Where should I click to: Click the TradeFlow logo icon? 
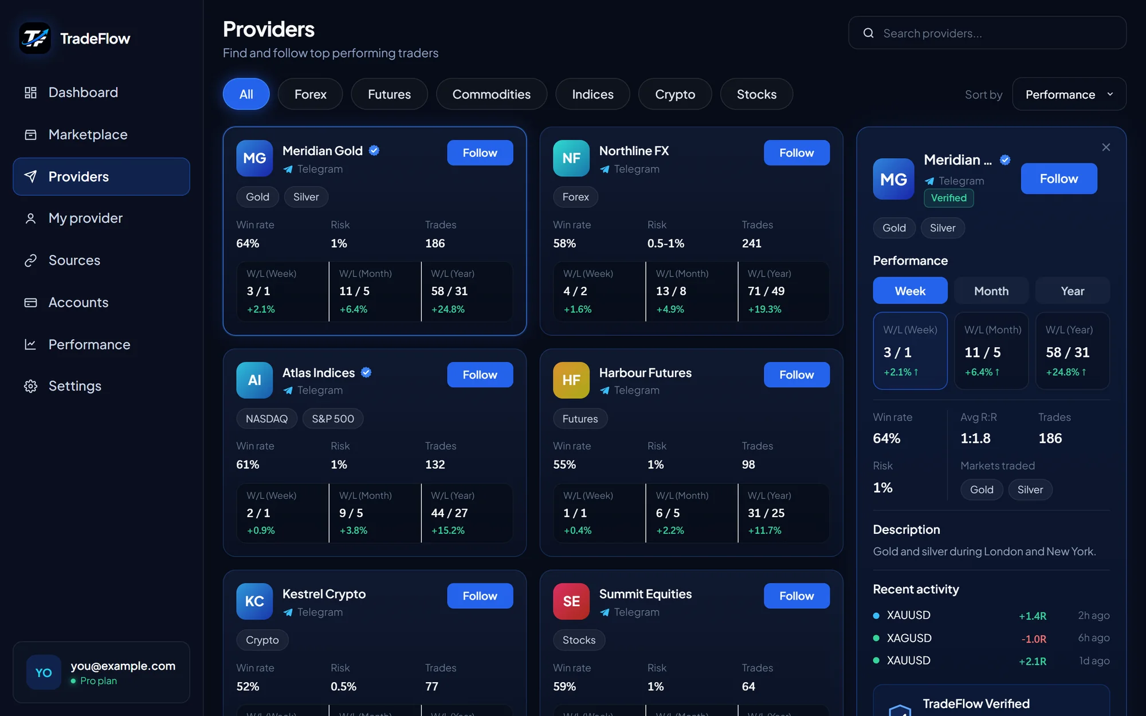pyautogui.click(x=35, y=38)
